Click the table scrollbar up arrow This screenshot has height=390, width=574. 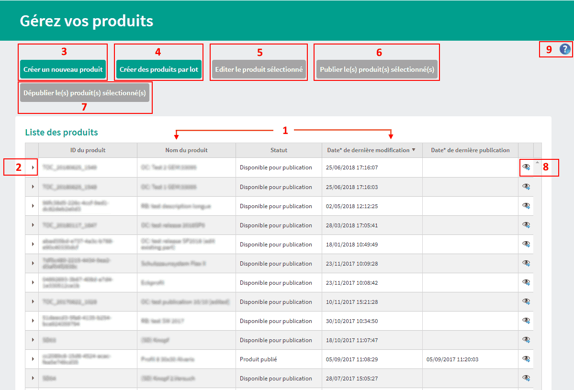point(537,163)
